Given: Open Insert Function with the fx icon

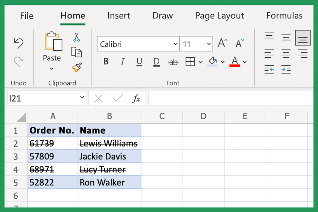Looking at the screenshot, I should pyautogui.click(x=137, y=98).
